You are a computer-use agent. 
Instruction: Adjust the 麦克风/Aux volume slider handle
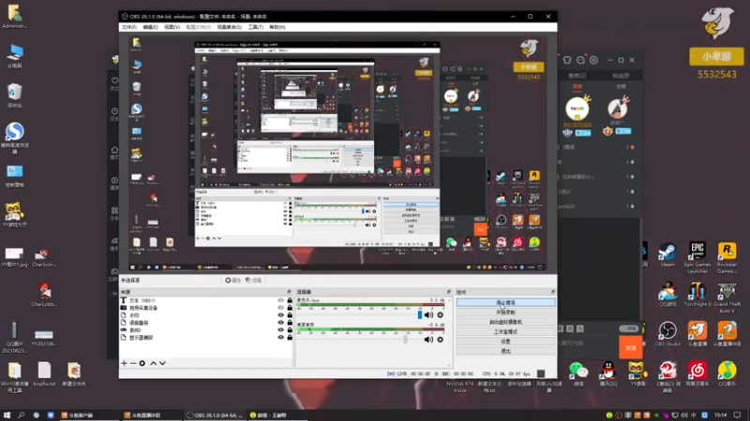coord(420,314)
